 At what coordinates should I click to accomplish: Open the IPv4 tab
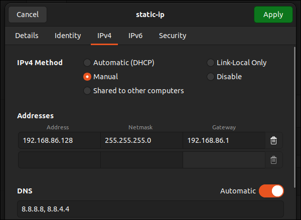point(104,36)
